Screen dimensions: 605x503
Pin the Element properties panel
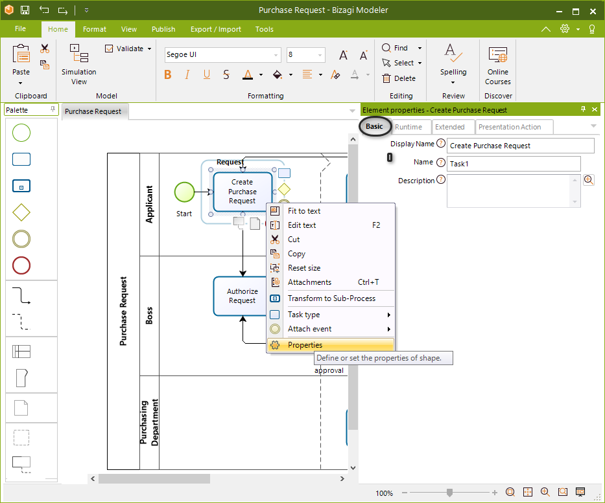click(x=583, y=109)
